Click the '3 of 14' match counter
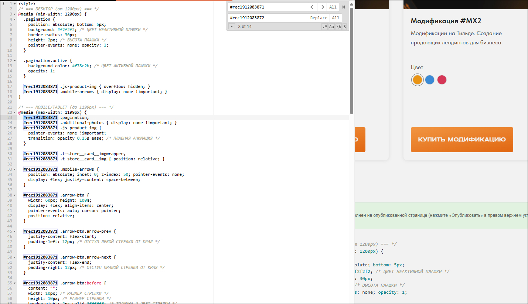Image resolution: width=528 pixels, height=304 pixels. [245, 27]
